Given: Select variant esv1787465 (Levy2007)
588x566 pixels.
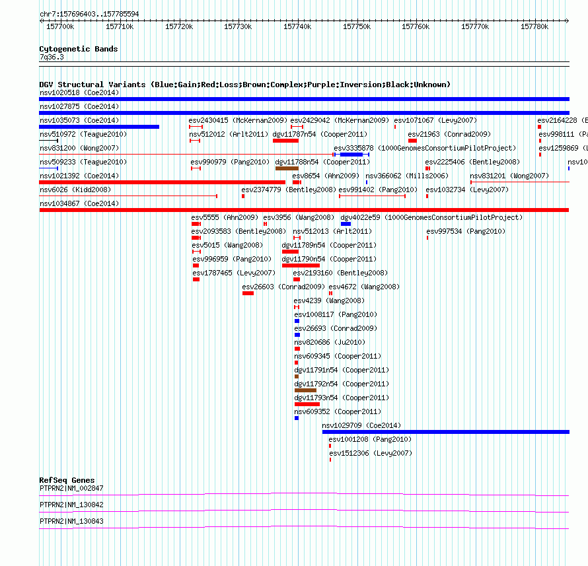Looking at the screenshot, I should 234,273.
